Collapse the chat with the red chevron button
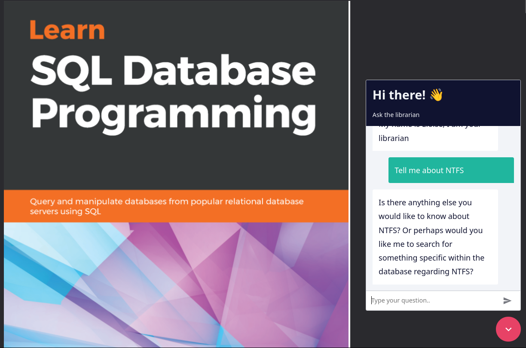Viewport: 526px width, 348px height. 508,329
